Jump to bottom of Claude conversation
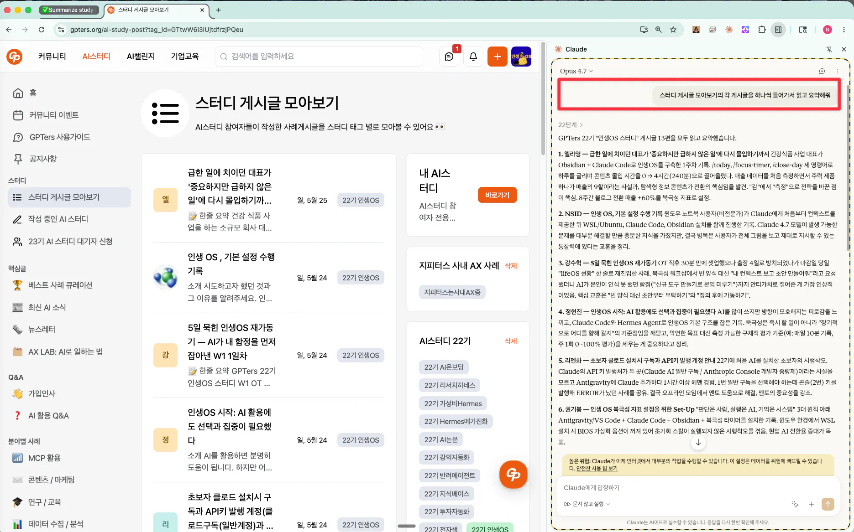This screenshot has height=532, width=854. coord(698,442)
